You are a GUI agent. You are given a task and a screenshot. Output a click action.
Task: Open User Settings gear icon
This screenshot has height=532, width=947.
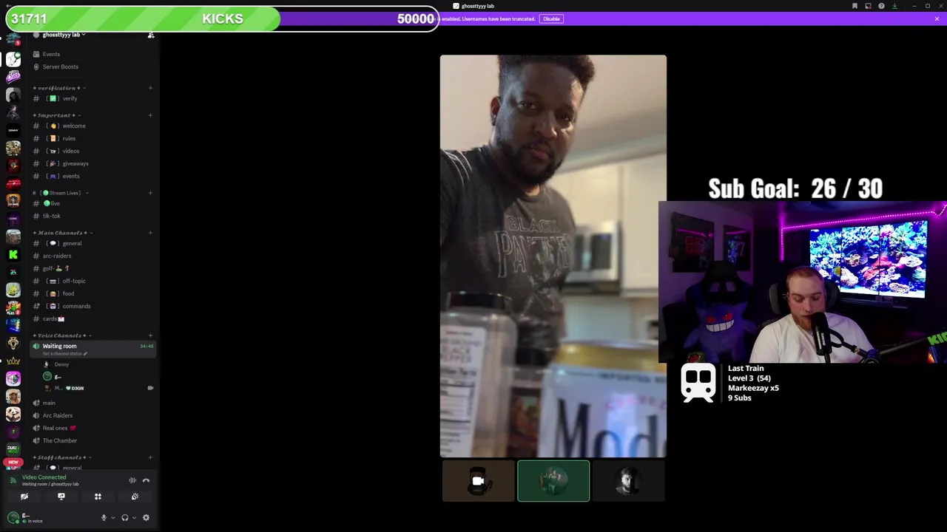click(x=146, y=518)
